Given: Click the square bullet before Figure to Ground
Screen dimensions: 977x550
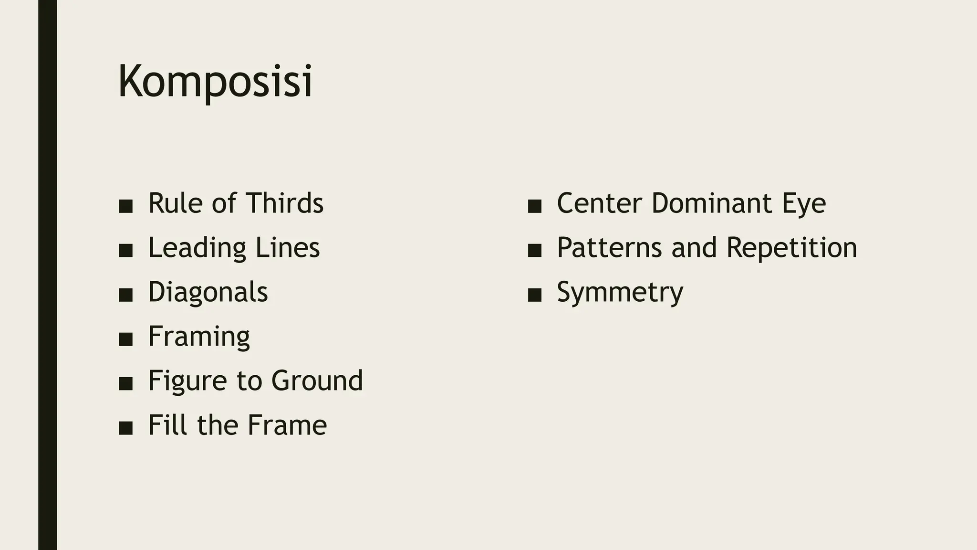Looking at the screenshot, I should (x=125, y=383).
